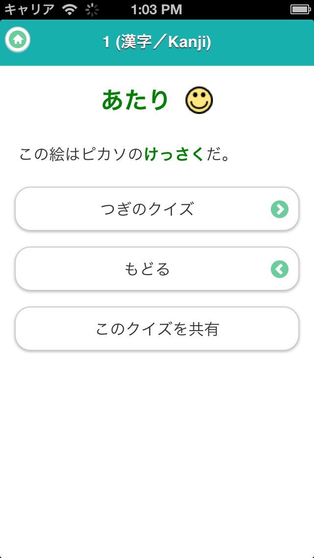Tap the home icon in header
This screenshot has width=314, height=558.
(18, 40)
